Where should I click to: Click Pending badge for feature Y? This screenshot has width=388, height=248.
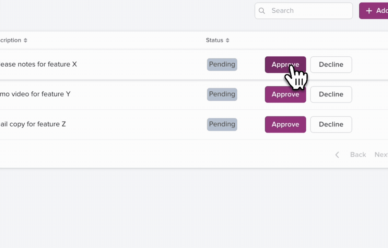[x=222, y=94]
